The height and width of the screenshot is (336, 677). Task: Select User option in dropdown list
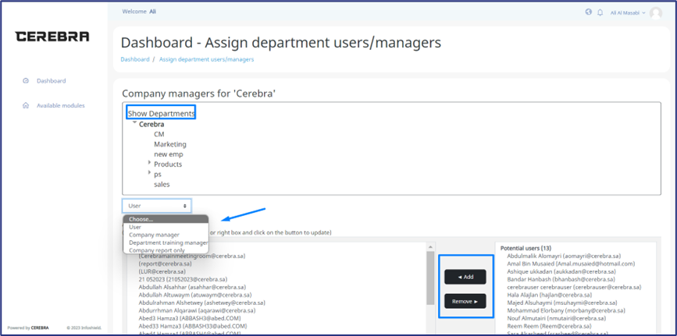pos(166,227)
